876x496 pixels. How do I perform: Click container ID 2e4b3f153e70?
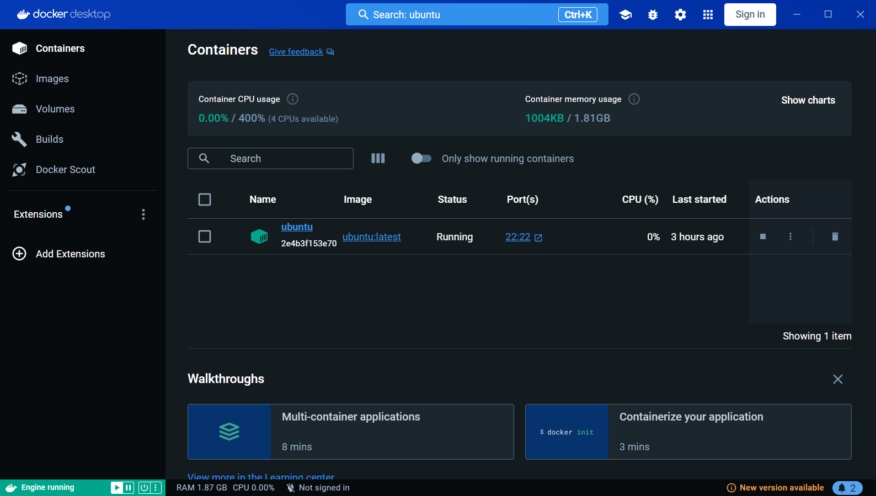(309, 243)
